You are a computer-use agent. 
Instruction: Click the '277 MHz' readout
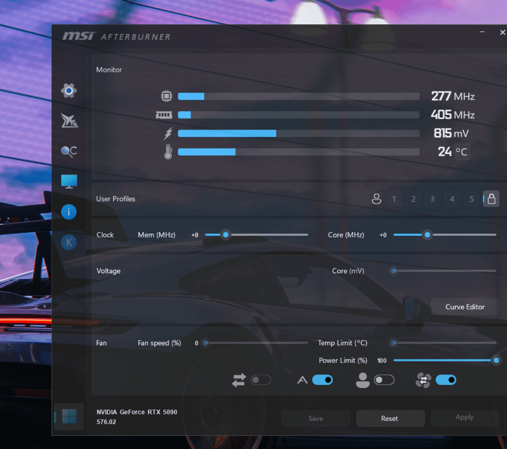coord(453,96)
